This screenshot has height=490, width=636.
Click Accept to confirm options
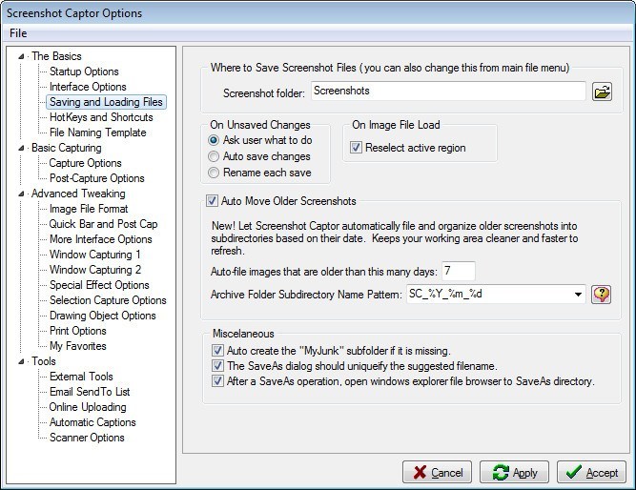[x=591, y=473]
